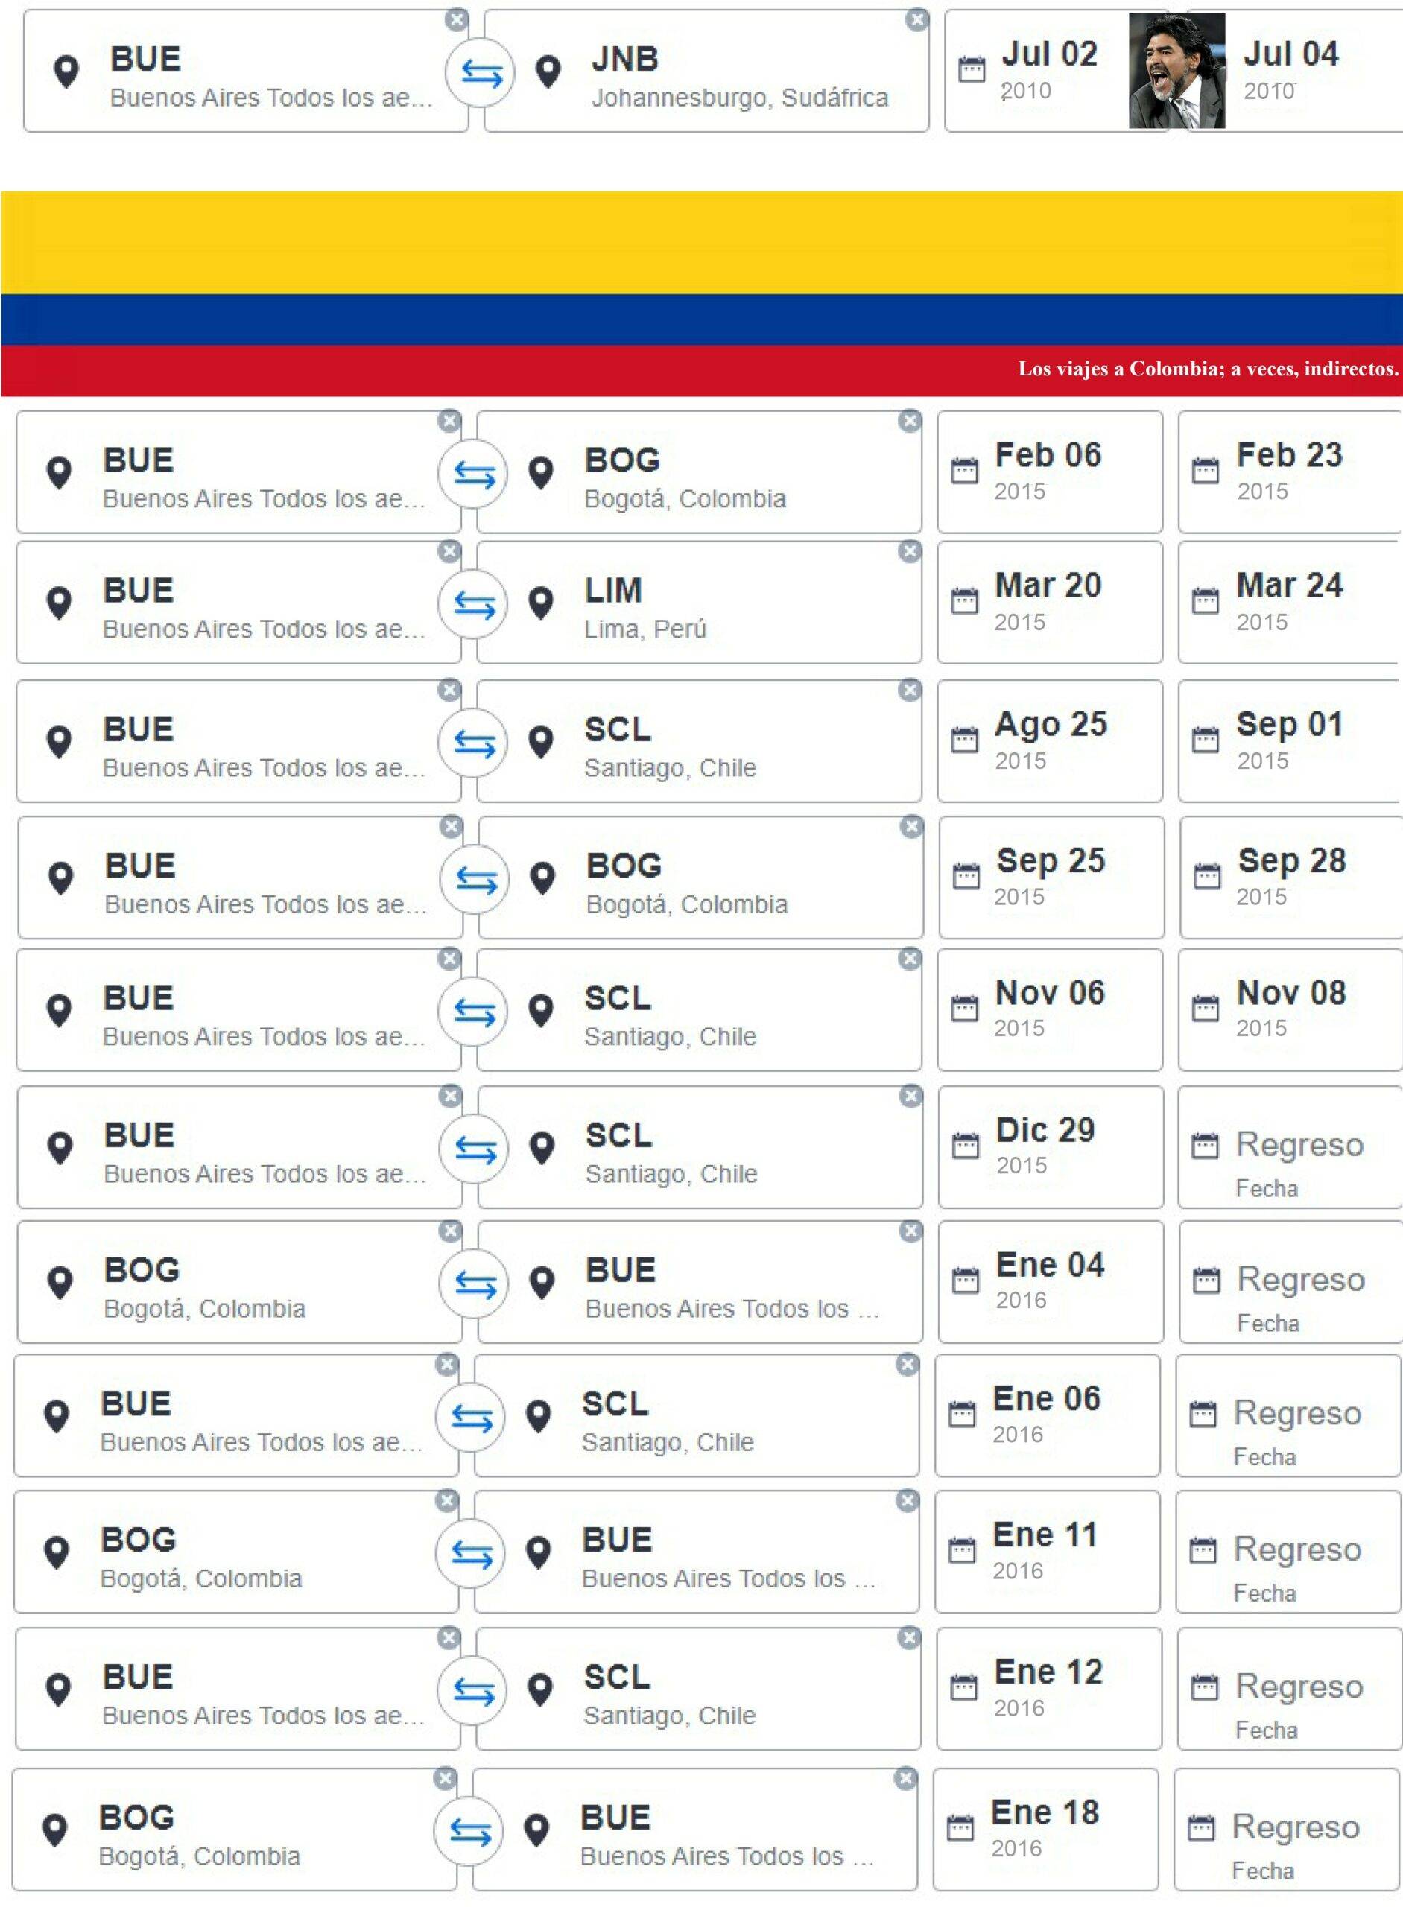The height and width of the screenshot is (1907, 1403).
Task: Swap origin and destination on Johannesburgo row
Action: (481, 73)
